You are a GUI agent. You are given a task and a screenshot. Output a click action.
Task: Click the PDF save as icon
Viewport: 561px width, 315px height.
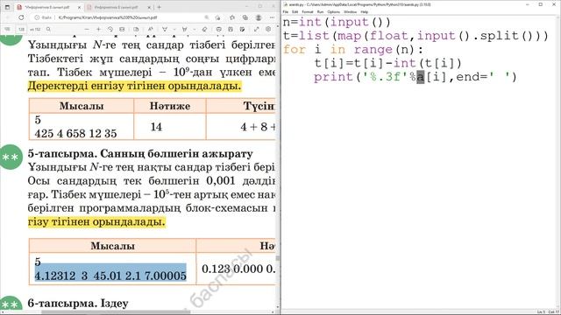[x=242, y=29]
